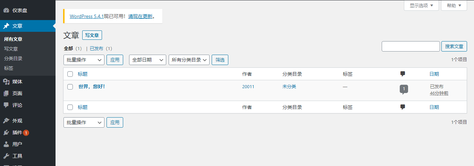Click the Users person icon
Viewport: 474px width, 166px height.
pyautogui.click(x=6, y=144)
